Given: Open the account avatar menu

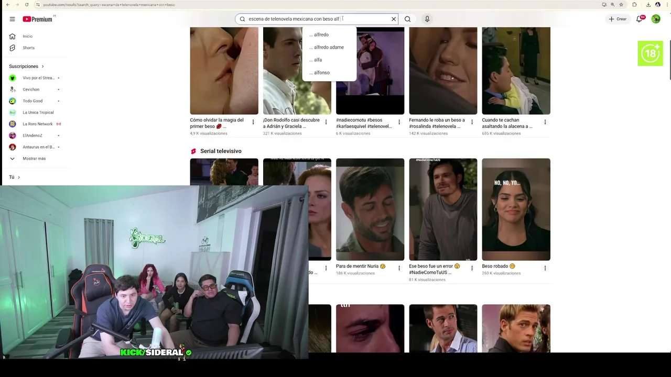Looking at the screenshot, I should 656,19.
